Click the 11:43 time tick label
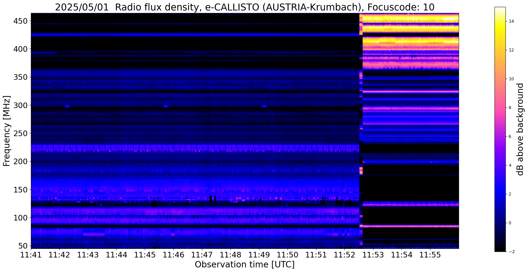The width and height of the screenshot is (528, 272). [x=88, y=255]
